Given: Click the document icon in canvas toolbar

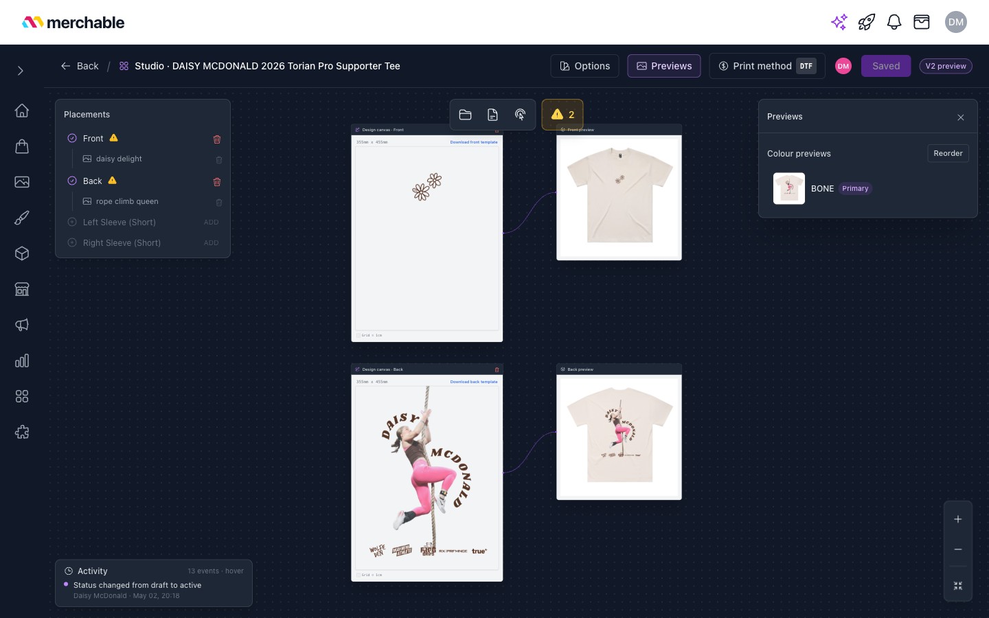Looking at the screenshot, I should pos(493,115).
